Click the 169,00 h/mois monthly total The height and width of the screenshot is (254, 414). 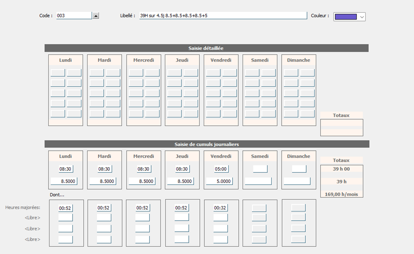[341, 194]
